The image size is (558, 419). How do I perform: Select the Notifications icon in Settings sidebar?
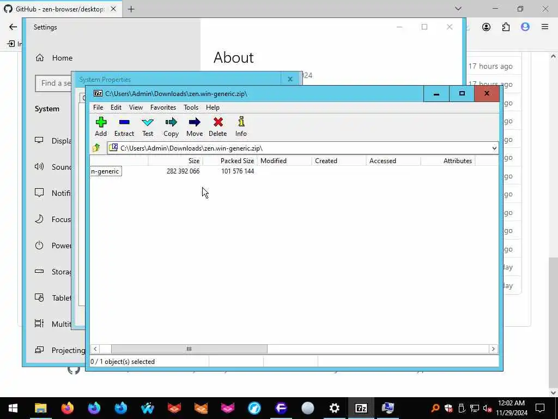point(39,193)
